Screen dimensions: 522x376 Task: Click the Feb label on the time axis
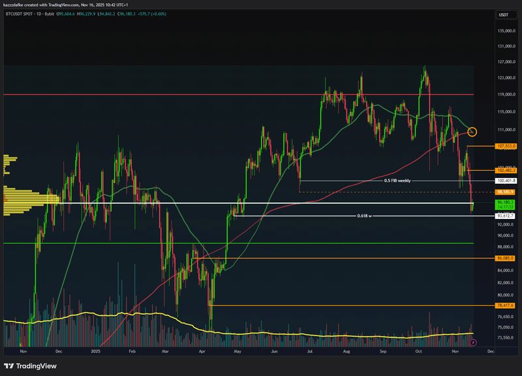coord(132,351)
